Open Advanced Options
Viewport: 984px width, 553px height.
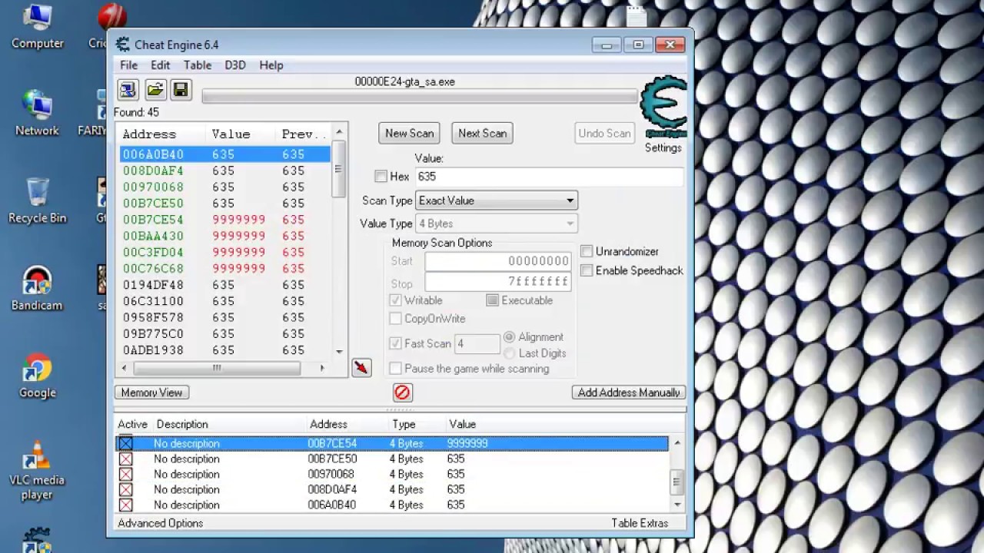pyautogui.click(x=160, y=523)
